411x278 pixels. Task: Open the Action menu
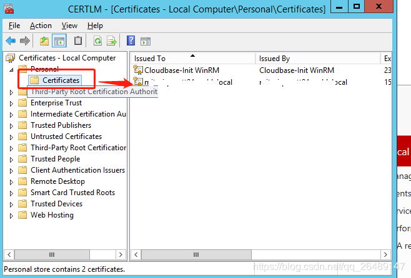tap(41, 26)
